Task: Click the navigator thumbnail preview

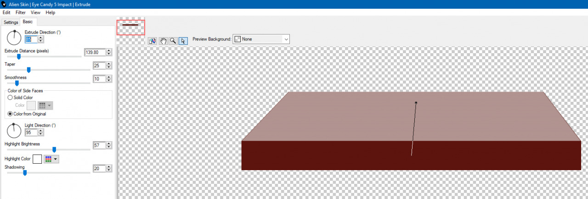Action: point(130,28)
